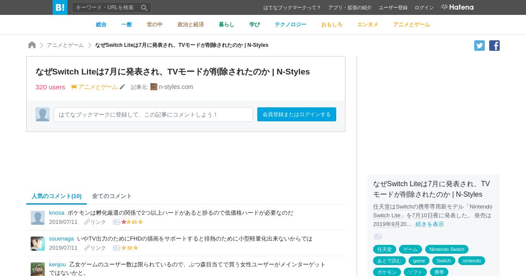Click 会員登録またはログインする button

tap(297, 114)
